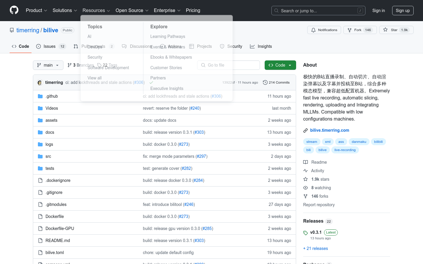Select the stream topic tag
This screenshot has height=264, width=423.
click(x=312, y=142)
